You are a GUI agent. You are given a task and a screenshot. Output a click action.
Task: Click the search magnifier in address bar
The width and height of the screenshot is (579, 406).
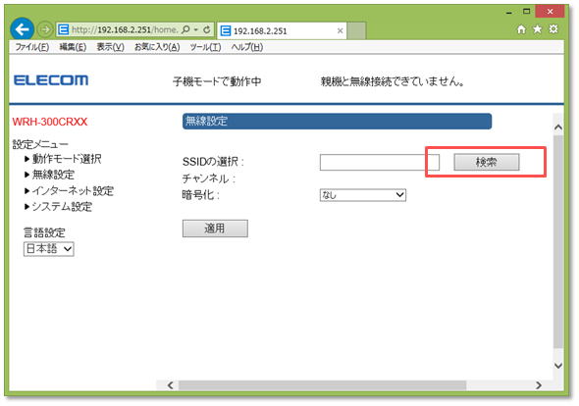pos(186,29)
